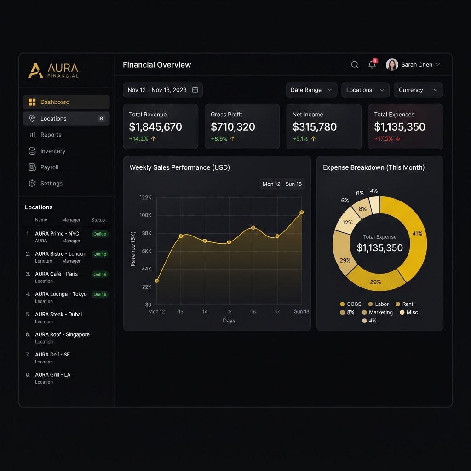471x471 pixels.
Task: Click Sarah Chen's profile avatar
Action: (x=392, y=64)
